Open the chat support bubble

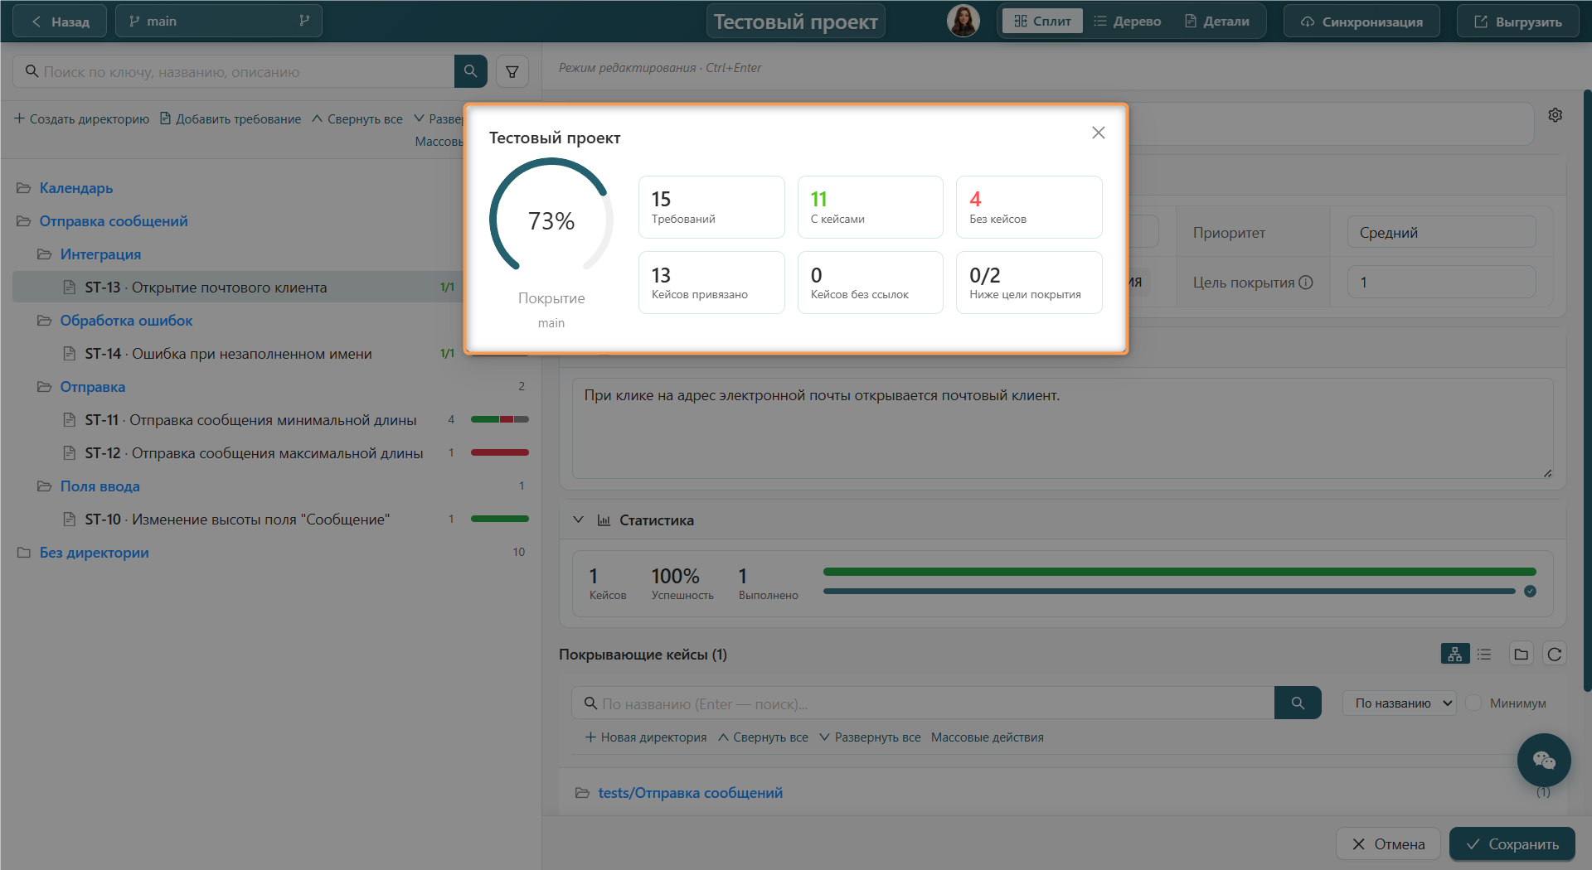[1544, 760]
